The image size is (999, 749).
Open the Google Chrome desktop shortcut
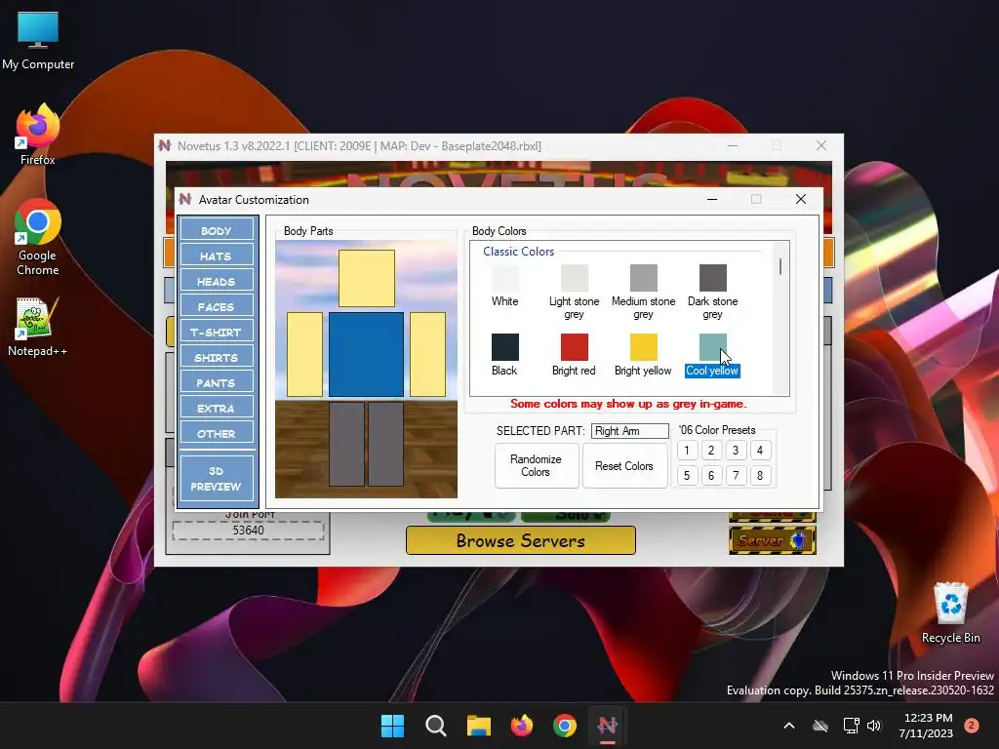coord(38,238)
